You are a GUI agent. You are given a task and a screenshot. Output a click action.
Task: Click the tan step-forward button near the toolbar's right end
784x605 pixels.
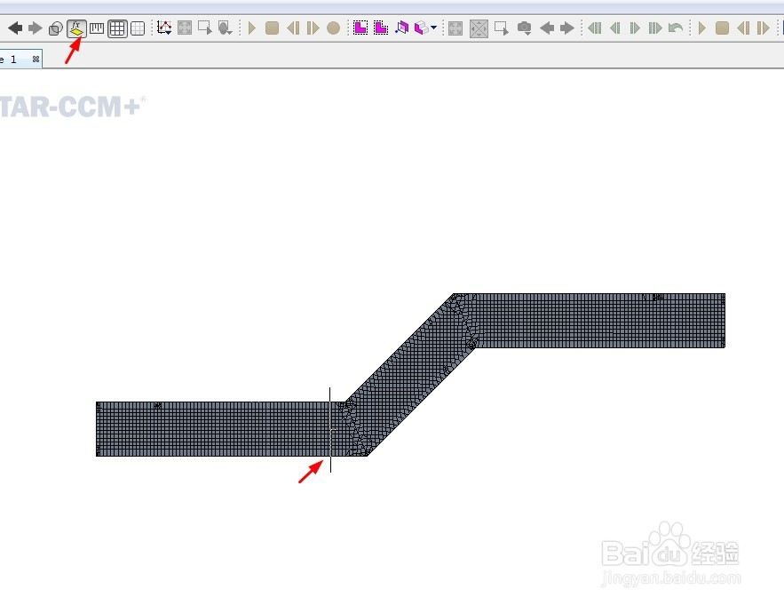tap(763, 28)
